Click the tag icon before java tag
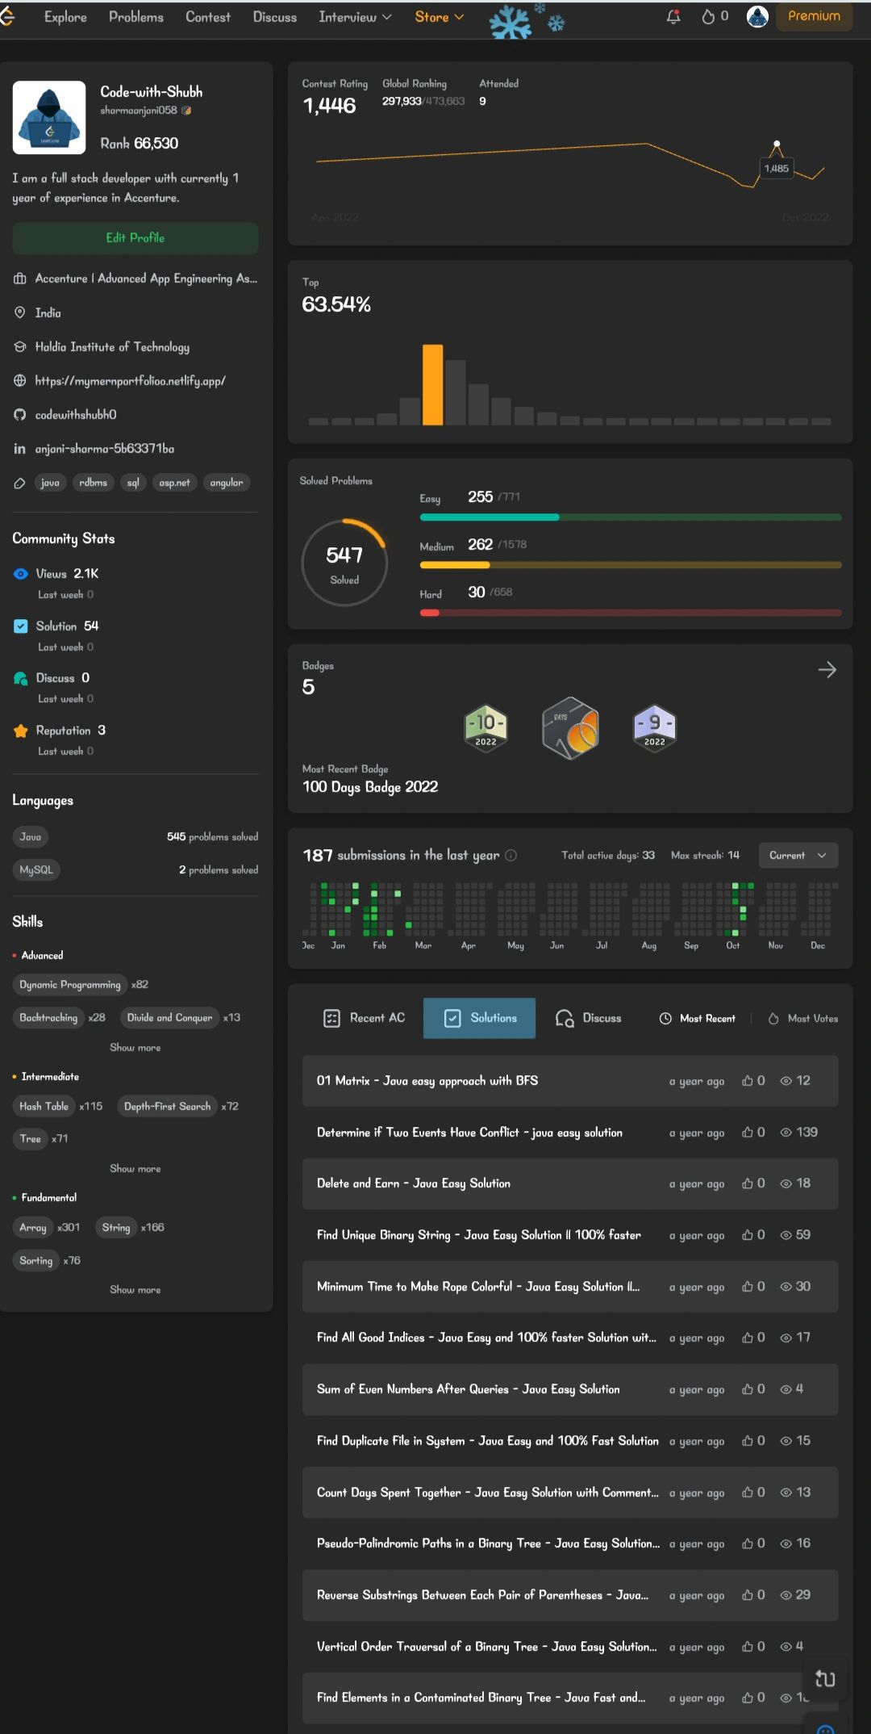Screen dimensions: 871x1734 20,483
